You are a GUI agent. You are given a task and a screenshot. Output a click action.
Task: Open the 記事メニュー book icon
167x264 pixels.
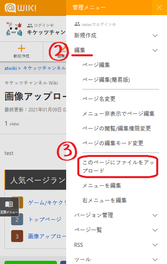[9, 204]
